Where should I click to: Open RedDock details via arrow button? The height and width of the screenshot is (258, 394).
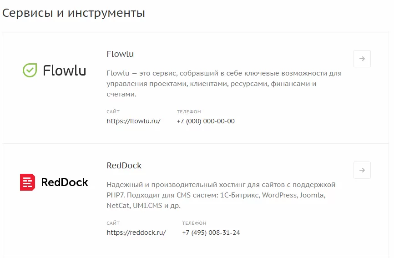click(x=362, y=170)
